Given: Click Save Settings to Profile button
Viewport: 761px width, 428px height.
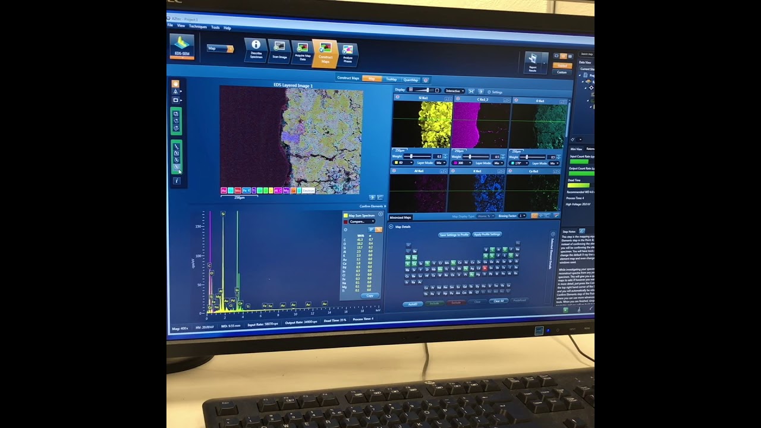Looking at the screenshot, I should pos(454,235).
